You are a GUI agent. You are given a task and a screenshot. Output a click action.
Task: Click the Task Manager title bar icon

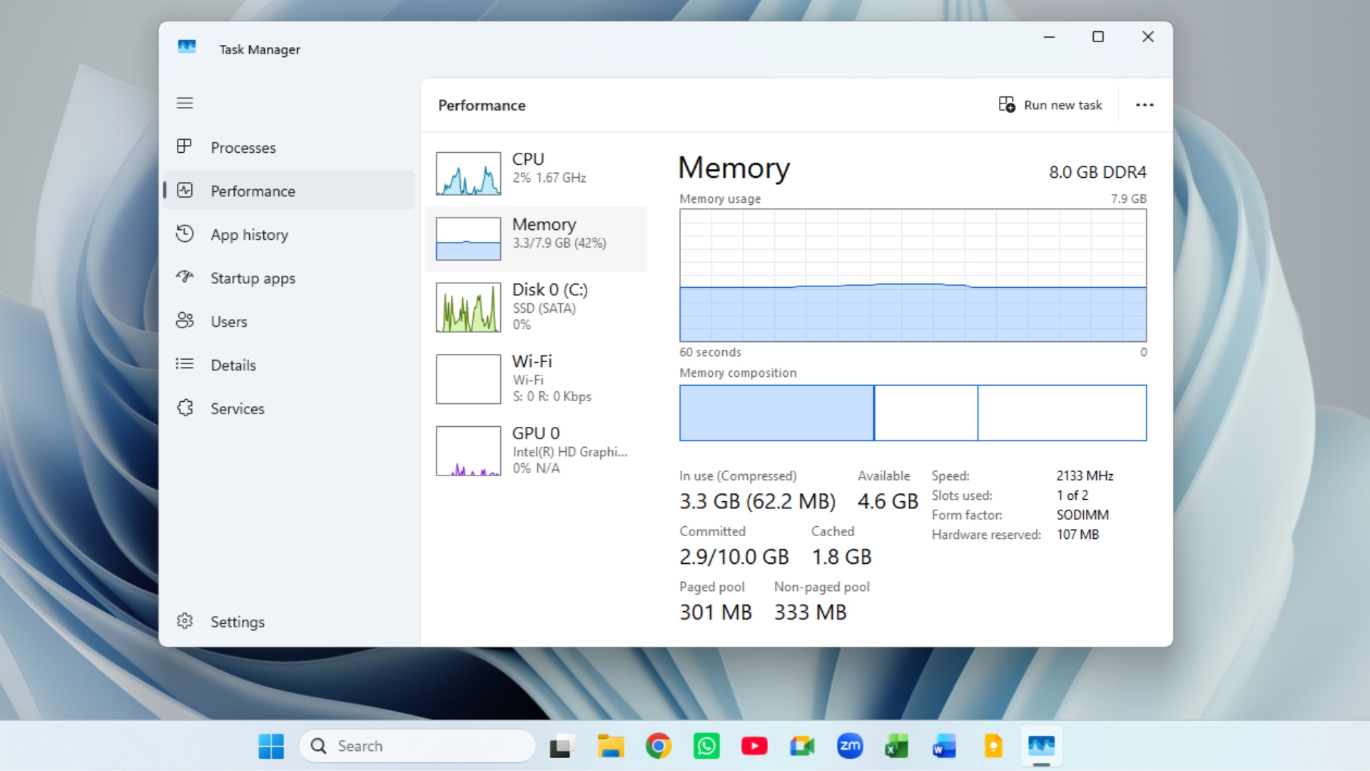[187, 48]
